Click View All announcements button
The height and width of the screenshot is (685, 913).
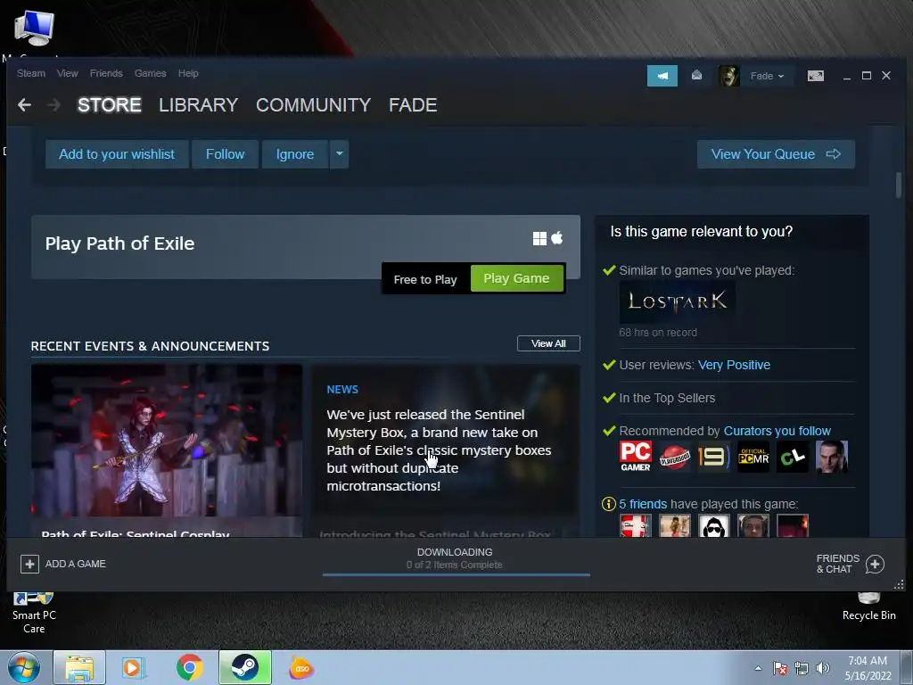[548, 343]
